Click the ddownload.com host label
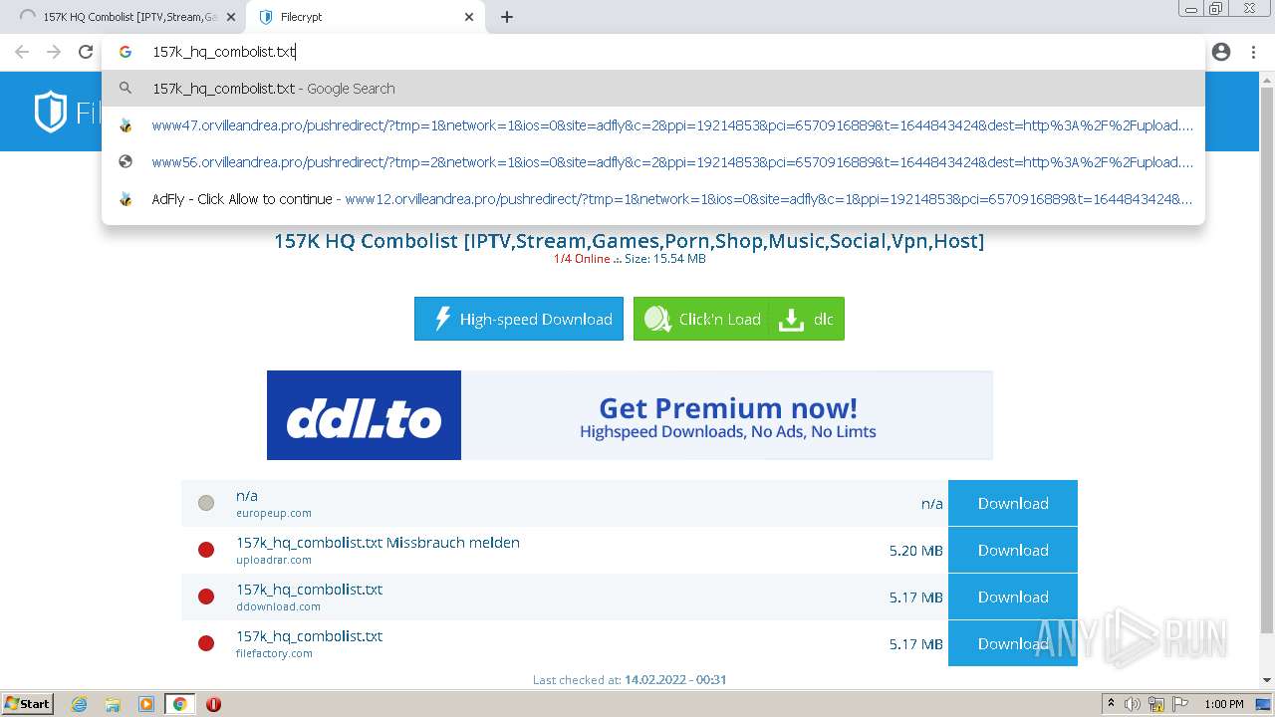Screen dimensions: 1275x717 pyautogui.click(x=278, y=606)
